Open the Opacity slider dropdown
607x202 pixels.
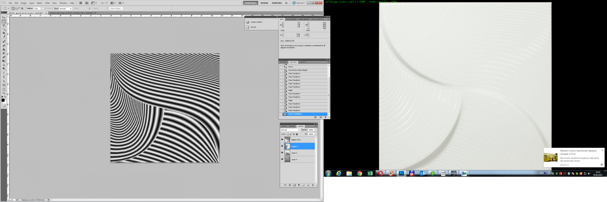(x=316, y=130)
